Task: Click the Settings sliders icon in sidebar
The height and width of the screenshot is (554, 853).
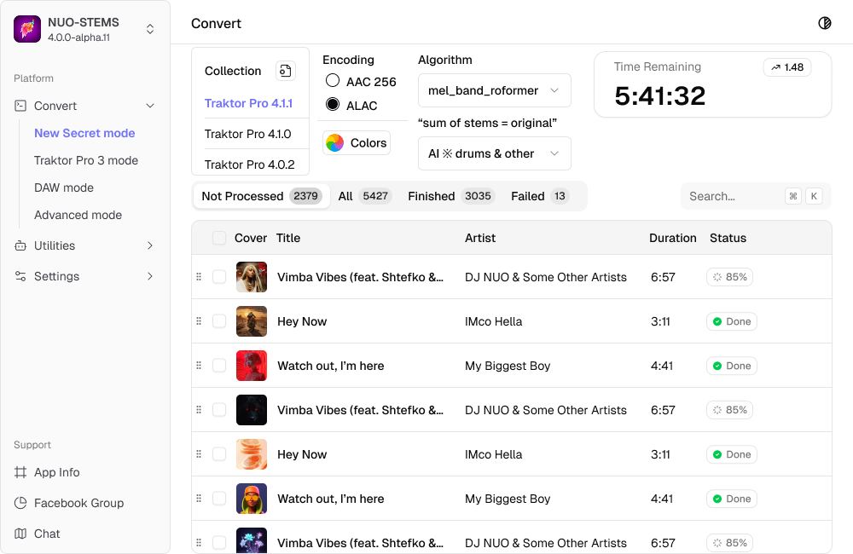Action: tap(20, 276)
